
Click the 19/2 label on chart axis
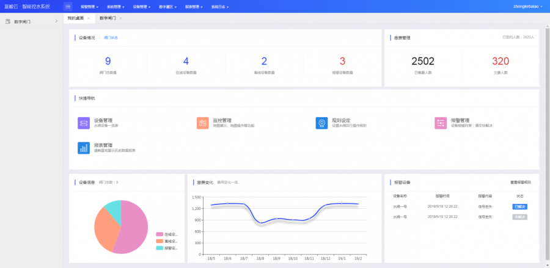pyautogui.click(x=358, y=259)
